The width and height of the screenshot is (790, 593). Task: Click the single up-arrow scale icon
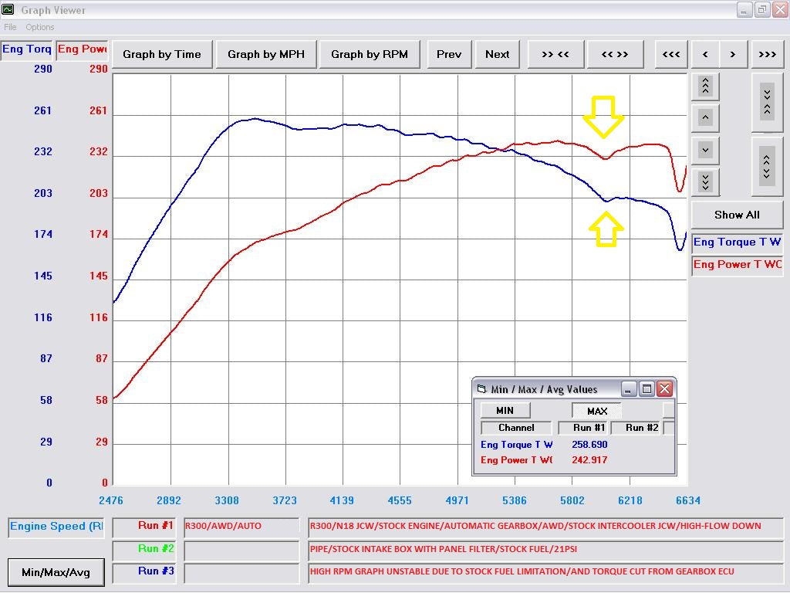click(x=704, y=117)
